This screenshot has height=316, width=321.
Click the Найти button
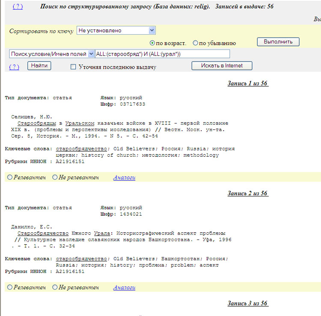tap(39, 66)
